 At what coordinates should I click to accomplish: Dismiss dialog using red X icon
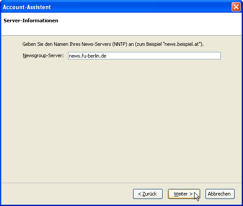pos(236,7)
